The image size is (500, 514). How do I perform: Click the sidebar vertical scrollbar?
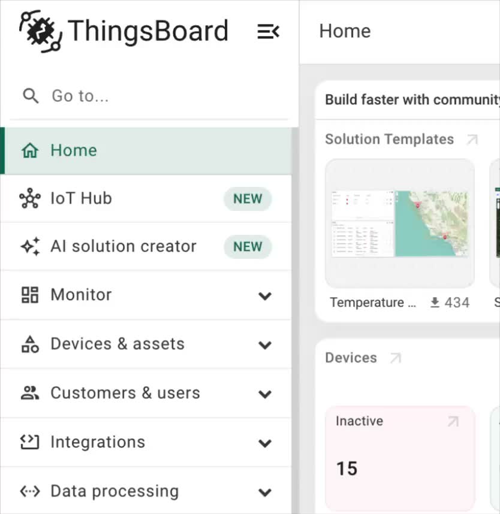click(296, 321)
